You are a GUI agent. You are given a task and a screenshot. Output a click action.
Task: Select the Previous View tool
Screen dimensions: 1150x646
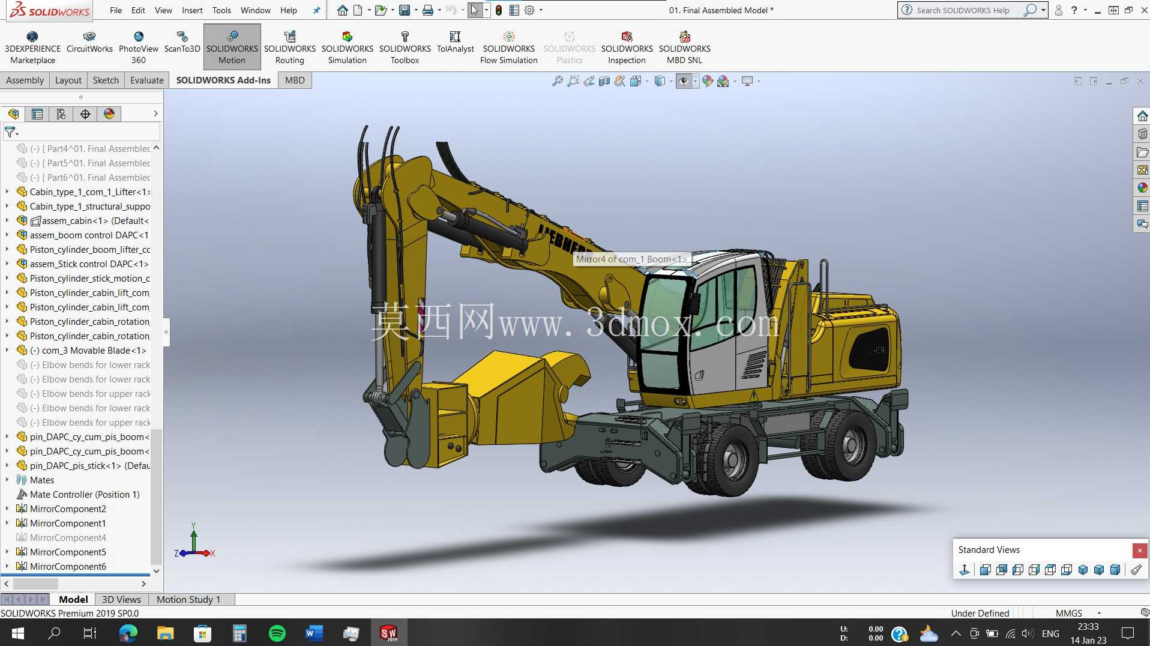pos(589,81)
